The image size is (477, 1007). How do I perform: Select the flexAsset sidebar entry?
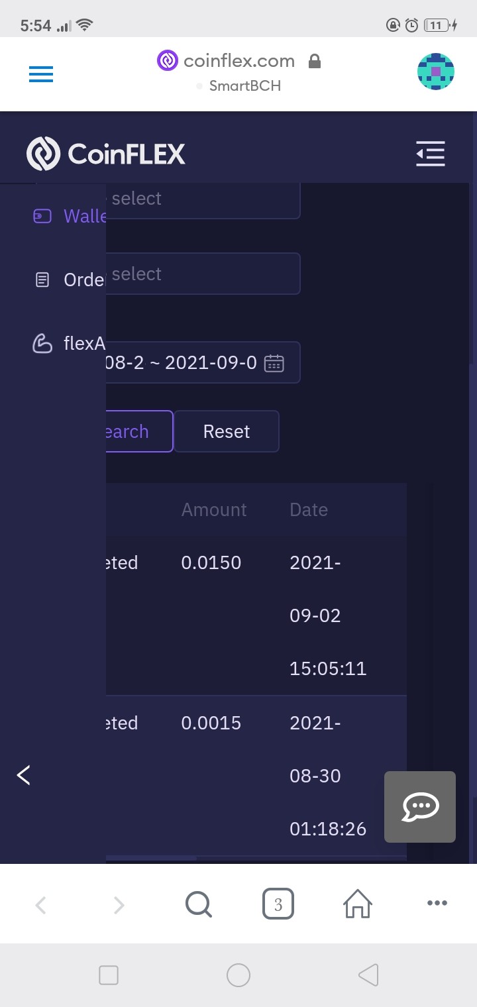(x=70, y=343)
